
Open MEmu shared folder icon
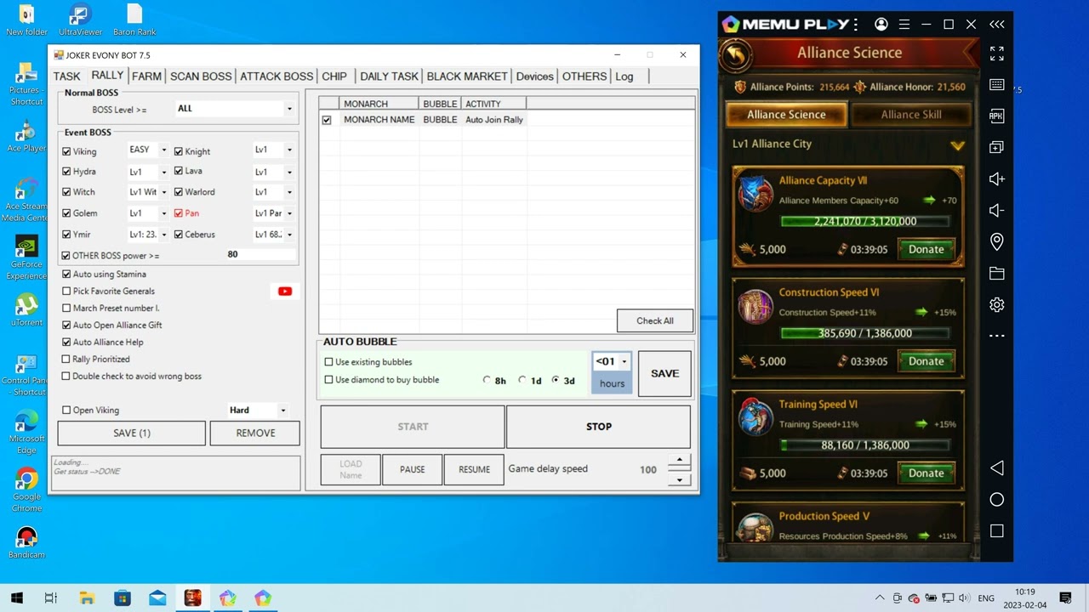(x=997, y=274)
